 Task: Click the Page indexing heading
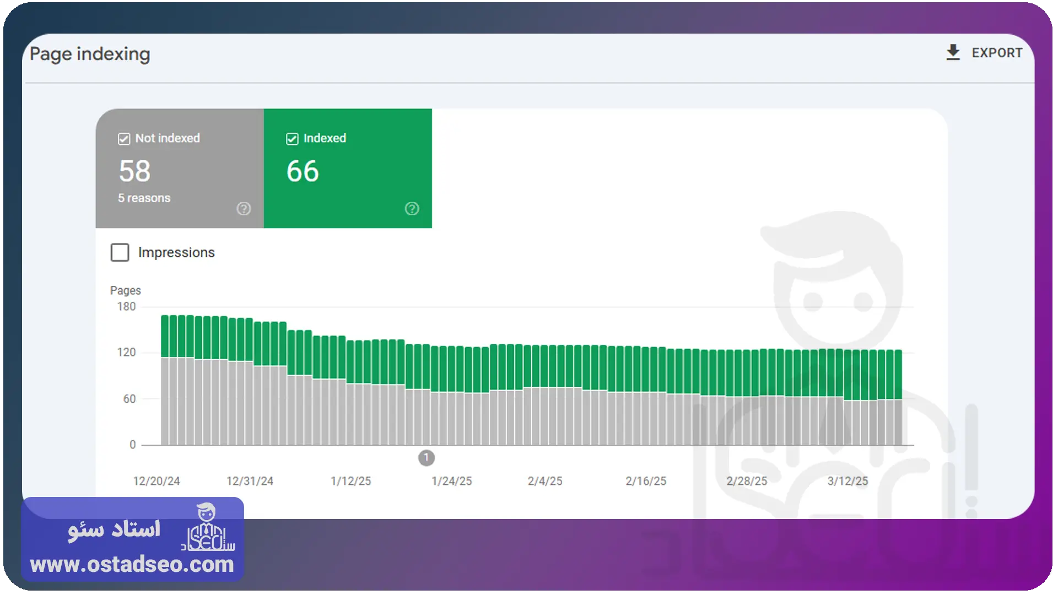90,54
